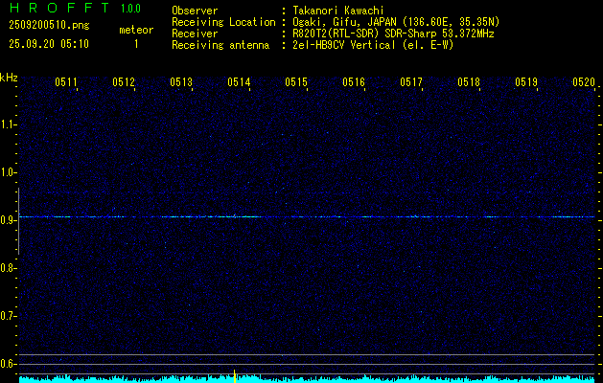Screen dimensions: 603x383
Task: Click the 0512 time axis label
Action: 124,81
